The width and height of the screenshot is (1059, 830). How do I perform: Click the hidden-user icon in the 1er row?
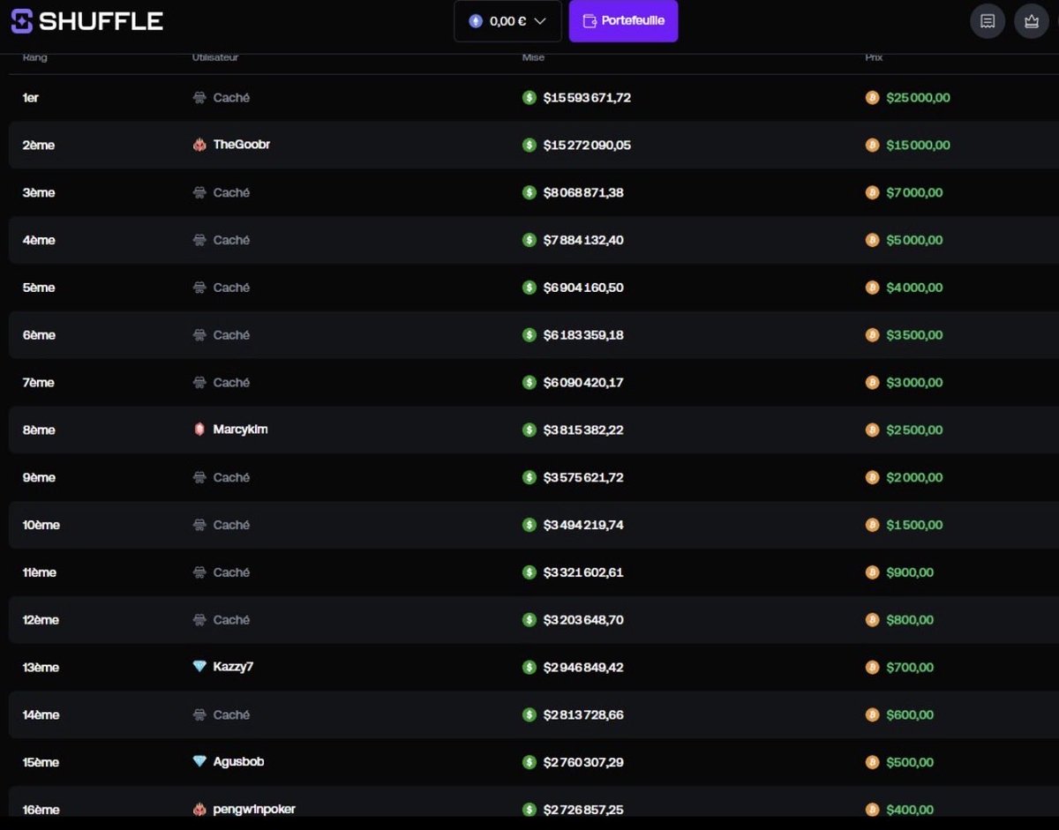[199, 98]
